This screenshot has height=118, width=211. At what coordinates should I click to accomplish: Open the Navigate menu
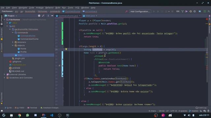tap(23, 8)
